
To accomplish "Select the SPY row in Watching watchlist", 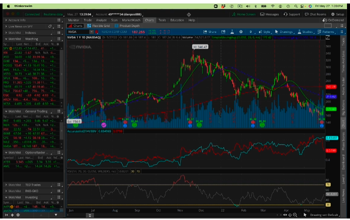I will [x=31, y=48].
